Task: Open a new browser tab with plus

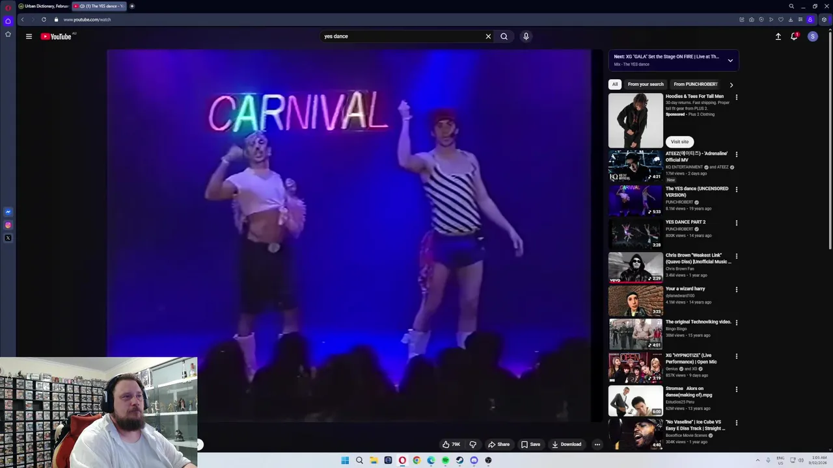Action: pyautogui.click(x=131, y=6)
